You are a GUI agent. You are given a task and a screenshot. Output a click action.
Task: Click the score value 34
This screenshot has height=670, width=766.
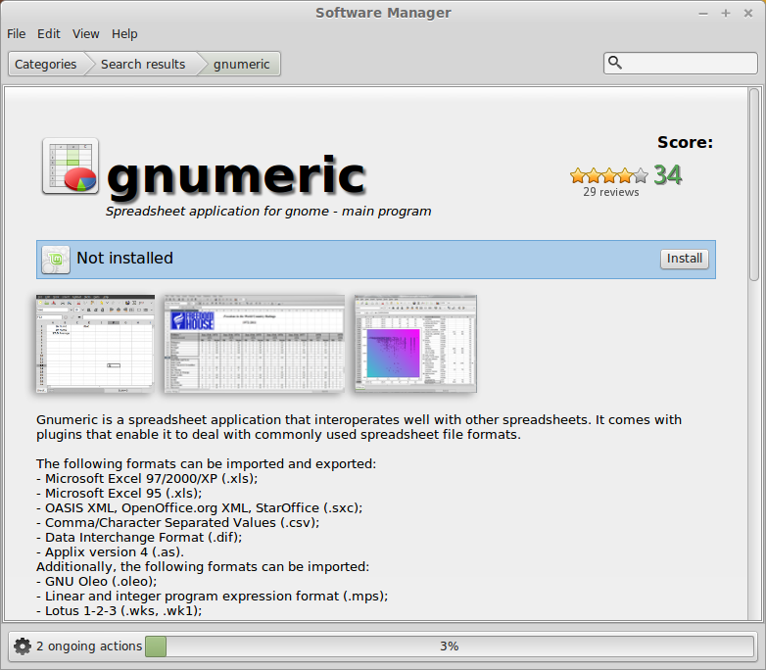coord(667,175)
